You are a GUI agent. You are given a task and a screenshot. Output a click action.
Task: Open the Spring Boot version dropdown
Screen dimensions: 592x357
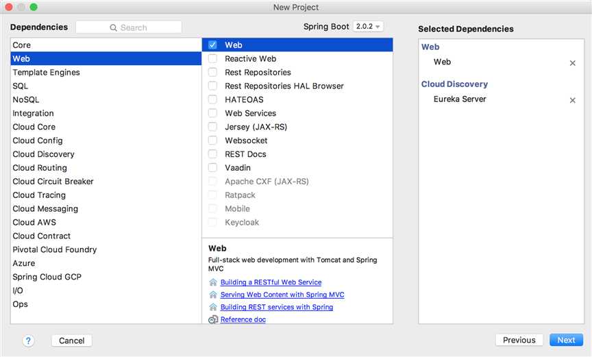coord(368,27)
